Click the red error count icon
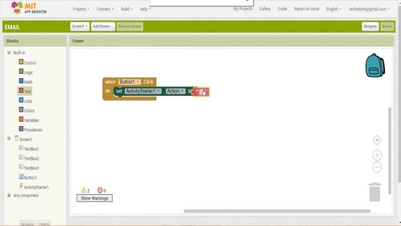 coord(100,190)
